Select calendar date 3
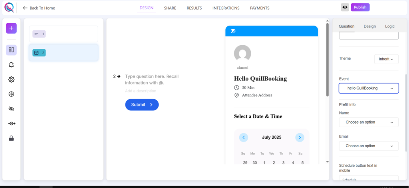This screenshot has height=188, width=409. [x=283, y=163]
